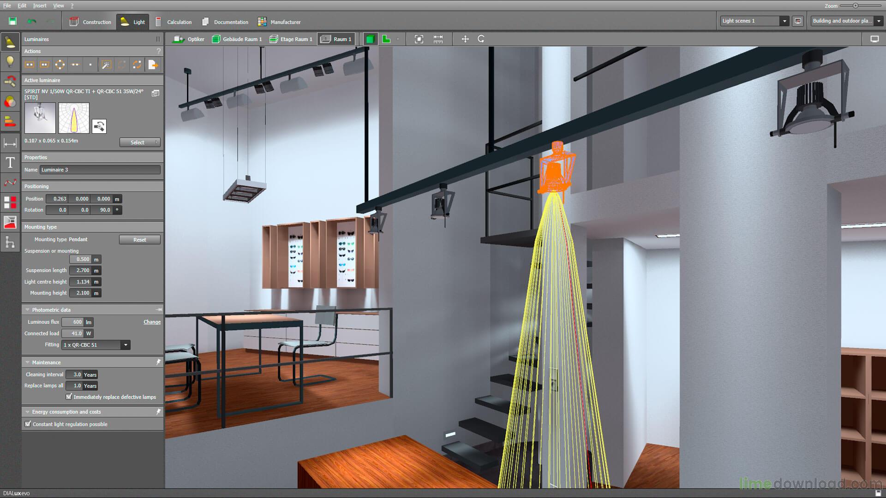Click the rotate view icon in viewport toolbar
This screenshot has width=886, height=498.
[x=481, y=39]
